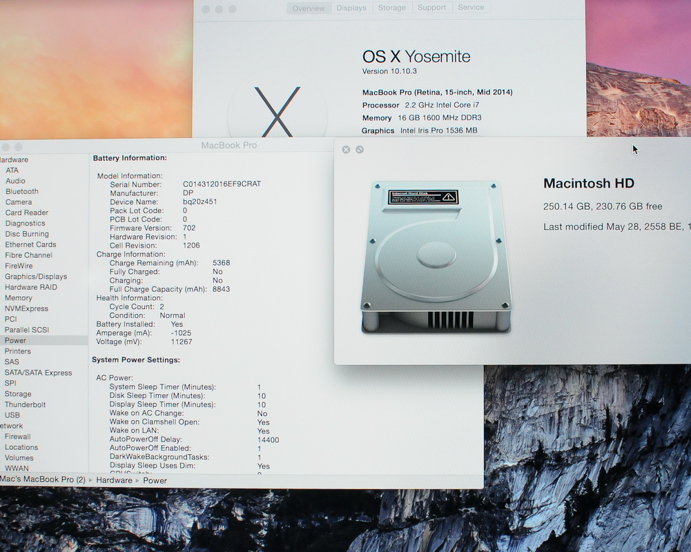This screenshot has width=691, height=552.
Task: Click the Amperage value -1025
Action: tap(181, 333)
